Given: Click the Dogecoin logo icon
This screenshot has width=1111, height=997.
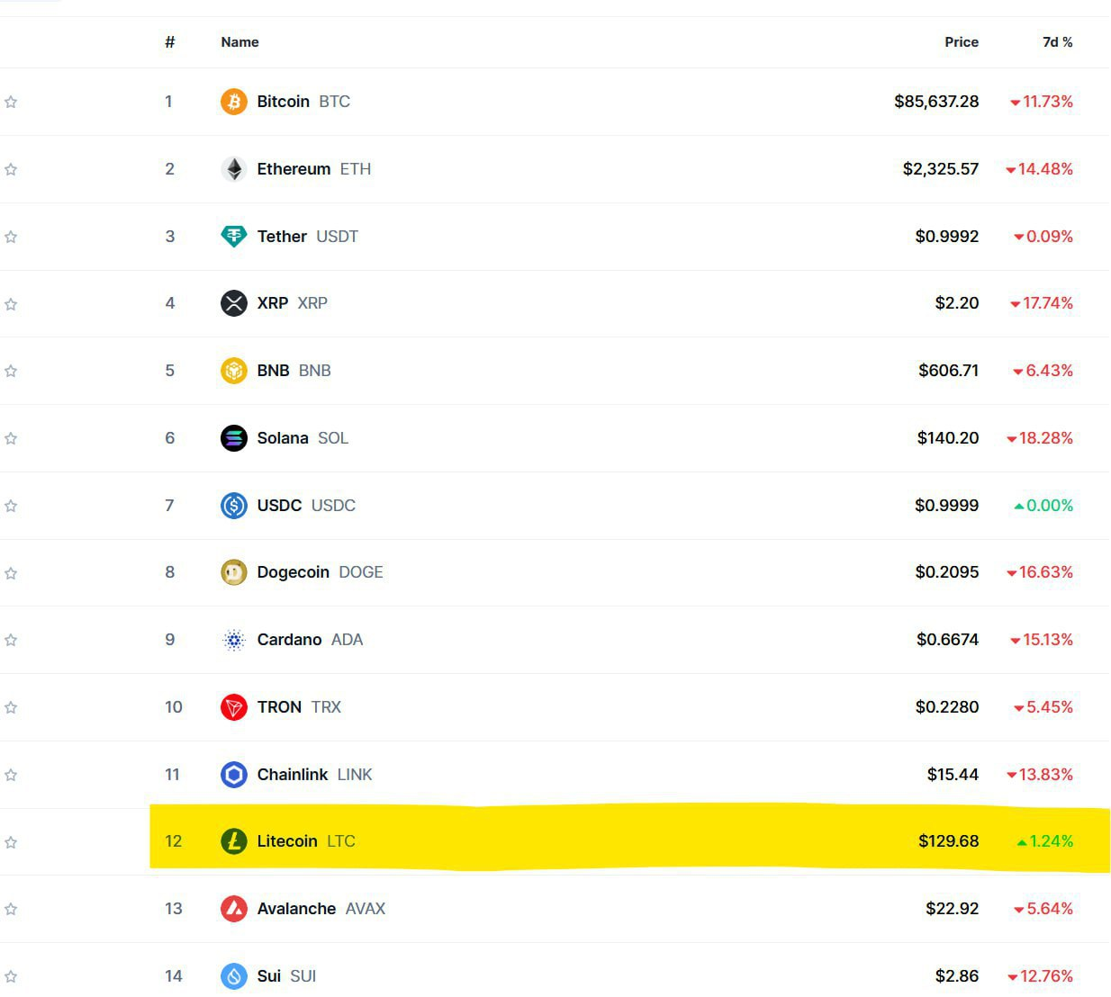Looking at the screenshot, I should [x=233, y=572].
